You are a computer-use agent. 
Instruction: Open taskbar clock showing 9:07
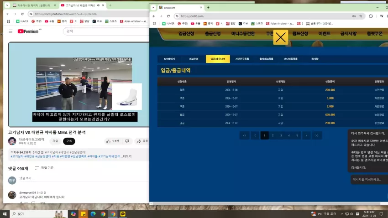click(369, 214)
